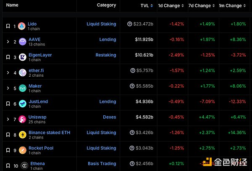
Task: Expand the ether.fi row
Action: coord(8,72)
